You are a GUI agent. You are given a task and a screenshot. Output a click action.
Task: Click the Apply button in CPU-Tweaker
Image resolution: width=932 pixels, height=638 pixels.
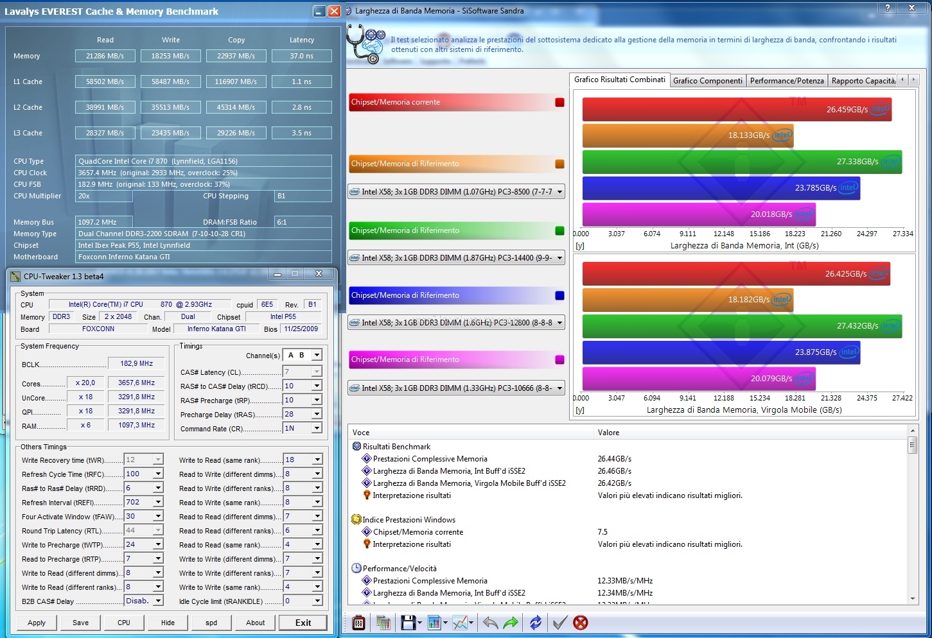(x=37, y=623)
